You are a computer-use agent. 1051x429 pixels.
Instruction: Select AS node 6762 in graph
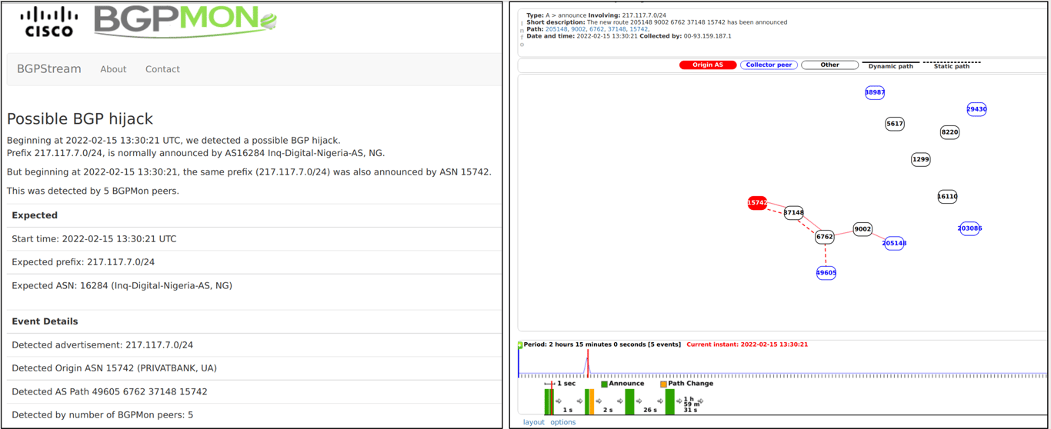tap(824, 237)
